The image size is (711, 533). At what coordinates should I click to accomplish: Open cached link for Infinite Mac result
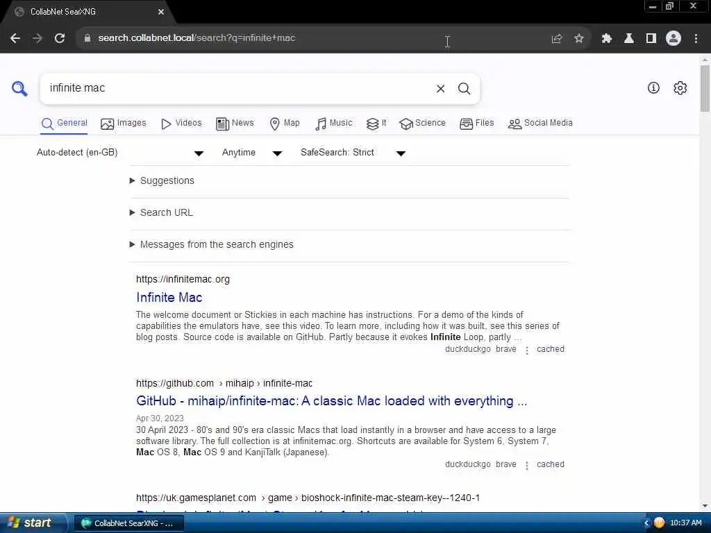pos(551,350)
